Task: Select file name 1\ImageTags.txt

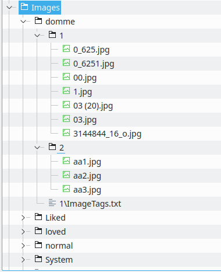Action: pos(90,204)
